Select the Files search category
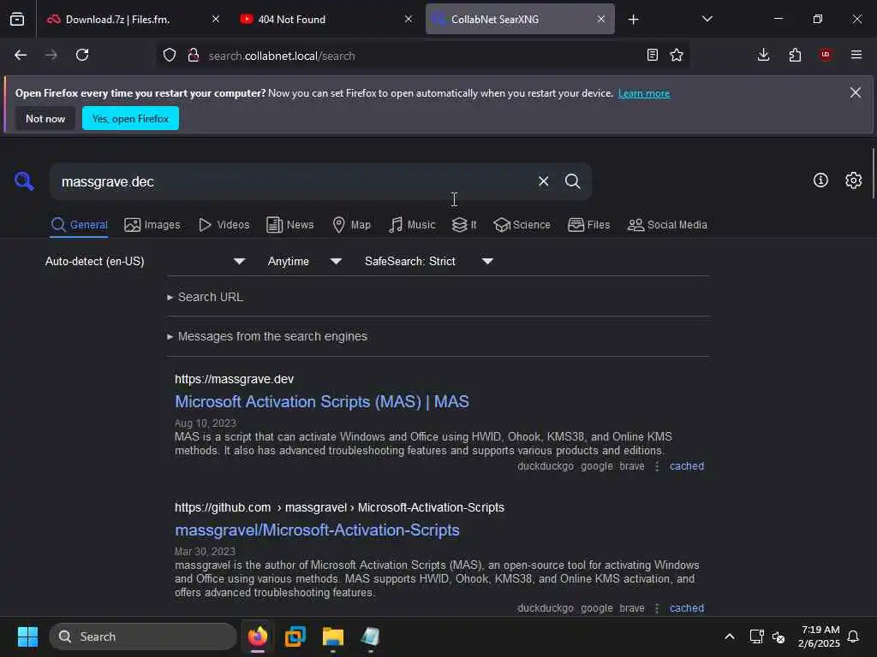The width and height of the screenshot is (877, 657). point(589,225)
